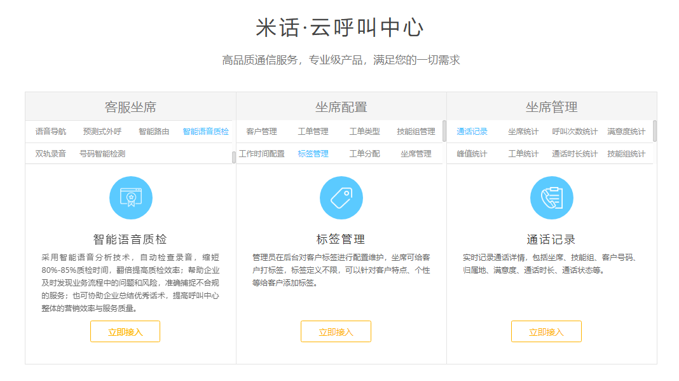The image size is (679, 381).
Task: Click the 米话·云呼叫中心 page title
Action: click(x=340, y=28)
